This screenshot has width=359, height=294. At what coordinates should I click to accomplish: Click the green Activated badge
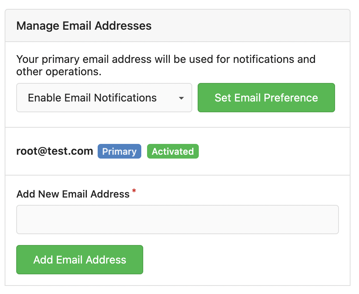click(173, 152)
